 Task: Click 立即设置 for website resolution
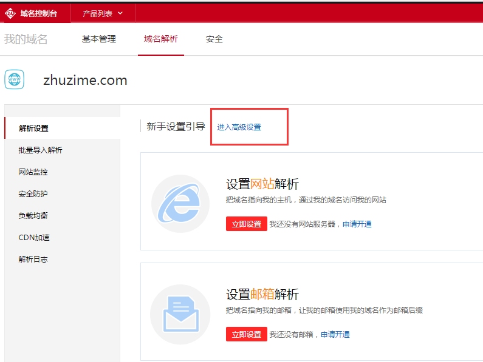247,224
